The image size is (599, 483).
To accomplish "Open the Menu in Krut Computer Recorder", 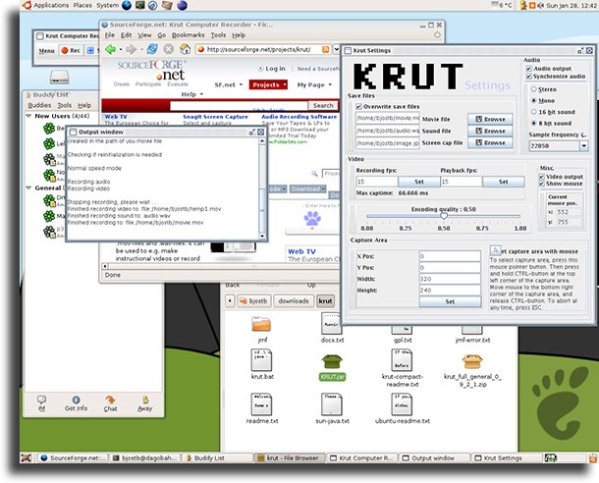I will 46,50.
